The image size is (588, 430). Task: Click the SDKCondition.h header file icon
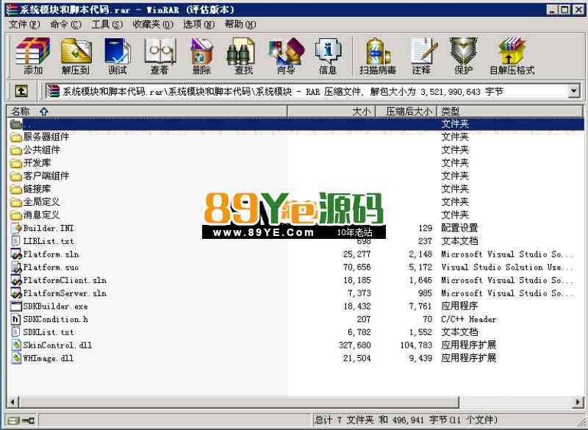point(16,320)
